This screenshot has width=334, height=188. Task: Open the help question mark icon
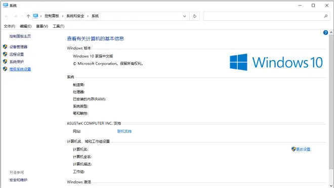pyautogui.click(x=325, y=32)
